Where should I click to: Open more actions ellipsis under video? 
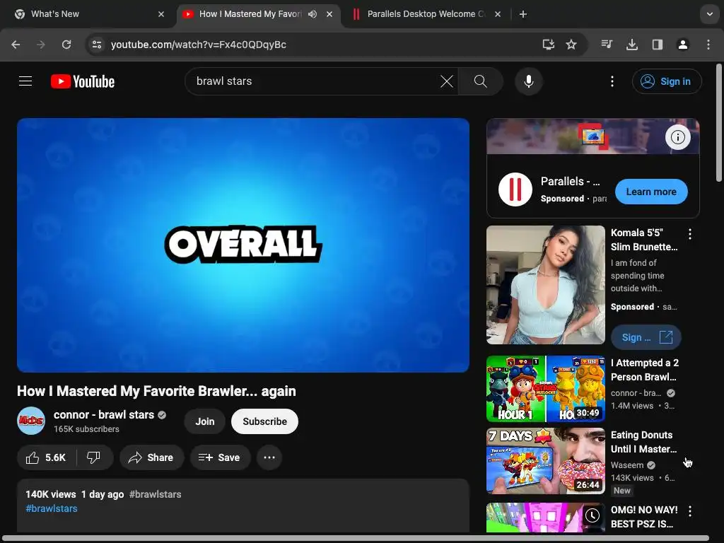[269, 457]
